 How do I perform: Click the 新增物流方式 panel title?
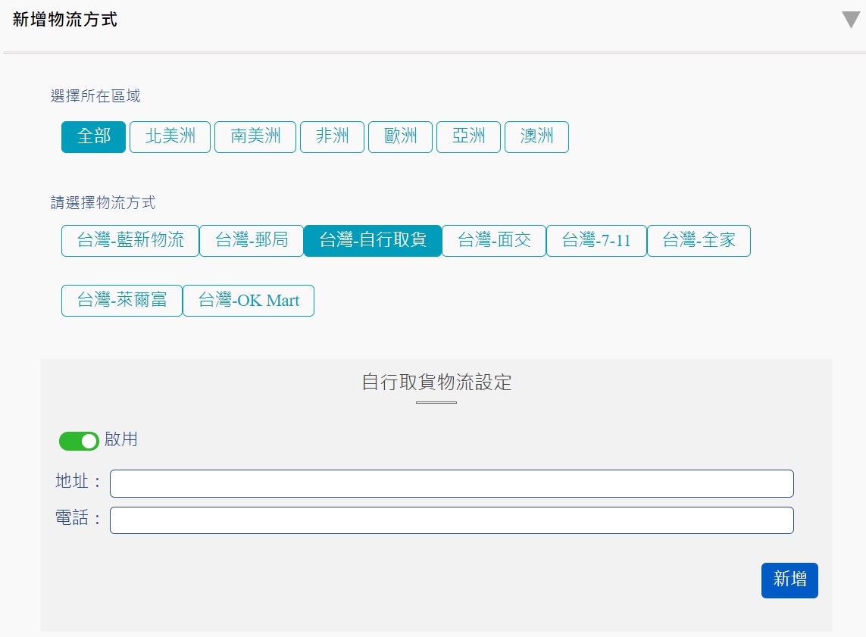coord(64,20)
